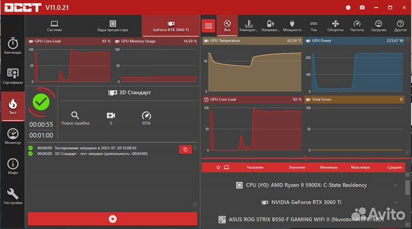Click the green checkmark status indicator
The image size is (412, 229).
pos(41,102)
